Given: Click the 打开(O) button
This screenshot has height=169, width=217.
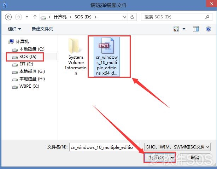Looking at the screenshot, I should click(157, 158).
